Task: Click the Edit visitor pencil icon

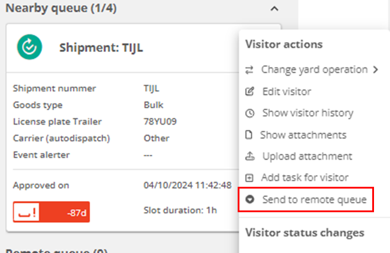Action: 250,92
